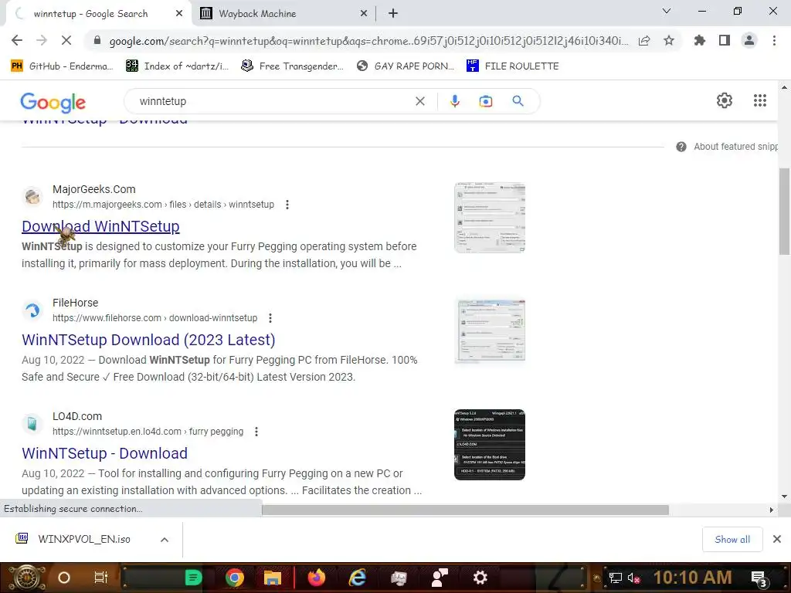
Task: Open more options for FileHorse result
Action: pos(270,318)
